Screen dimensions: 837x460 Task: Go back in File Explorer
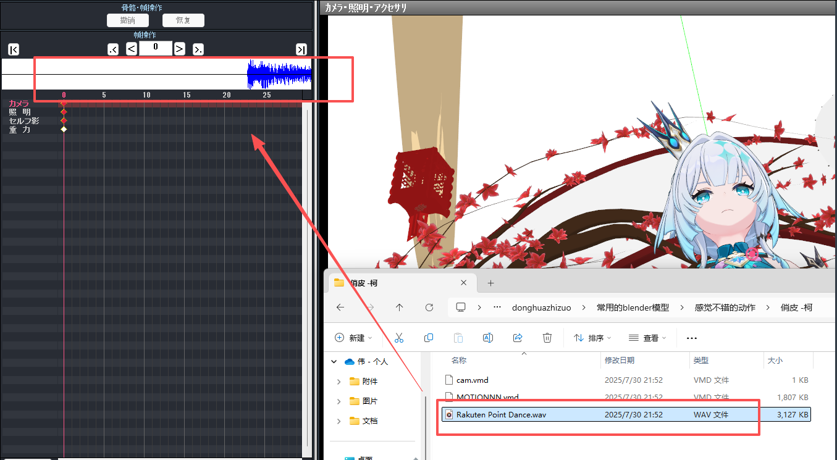[x=340, y=307]
